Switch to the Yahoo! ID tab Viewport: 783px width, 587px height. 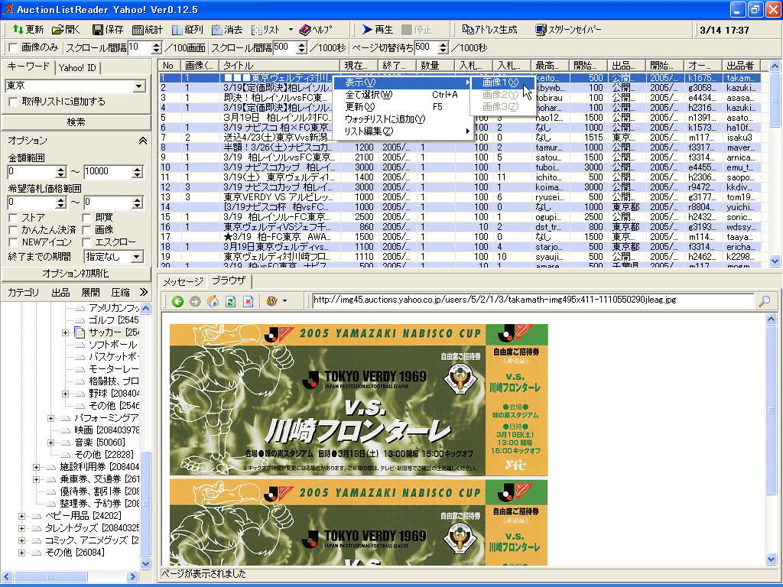[77, 68]
